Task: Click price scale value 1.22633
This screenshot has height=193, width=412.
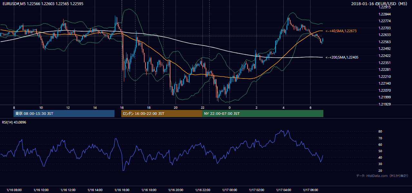Action: point(385,35)
